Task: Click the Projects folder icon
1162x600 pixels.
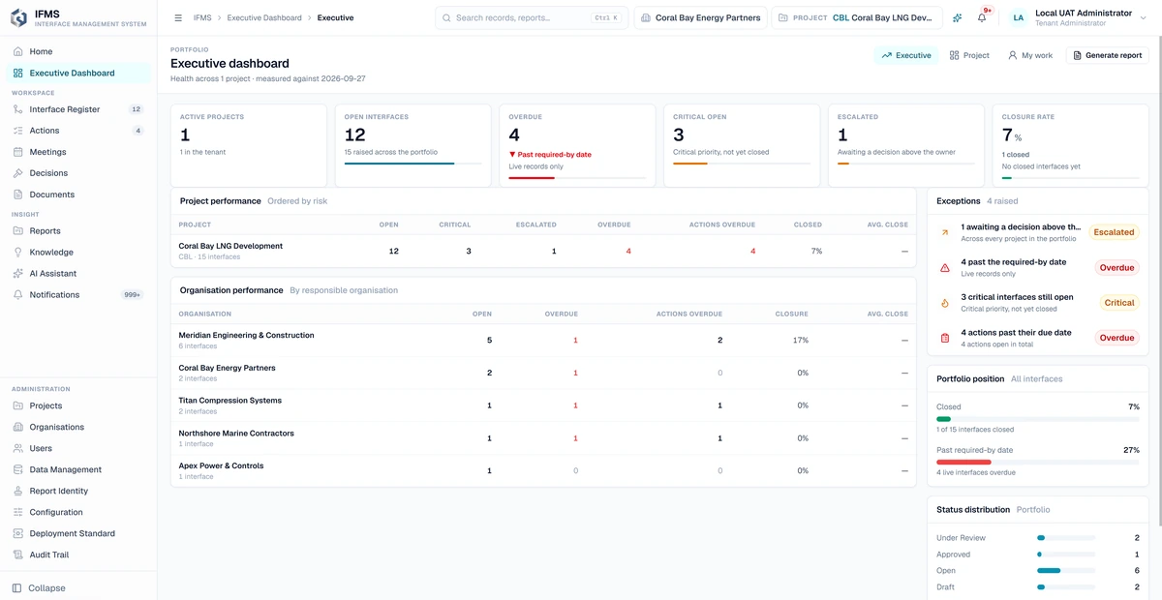Action: pyautogui.click(x=18, y=405)
